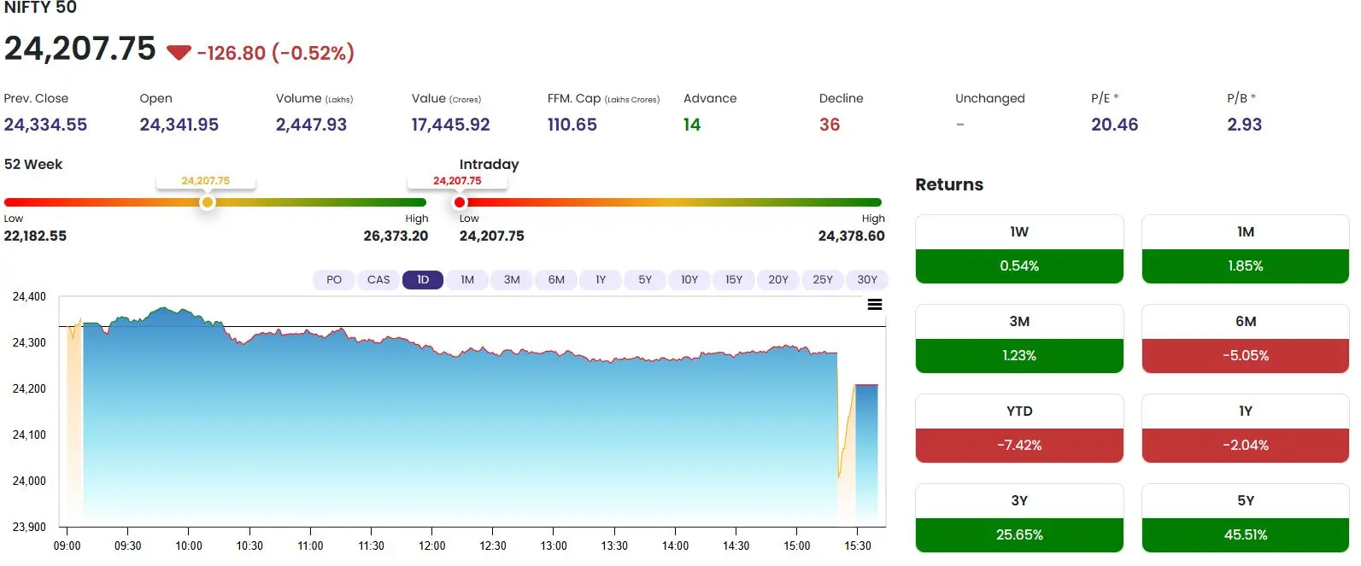Switch chart to 3M range
The height and width of the screenshot is (566, 1361).
click(512, 280)
